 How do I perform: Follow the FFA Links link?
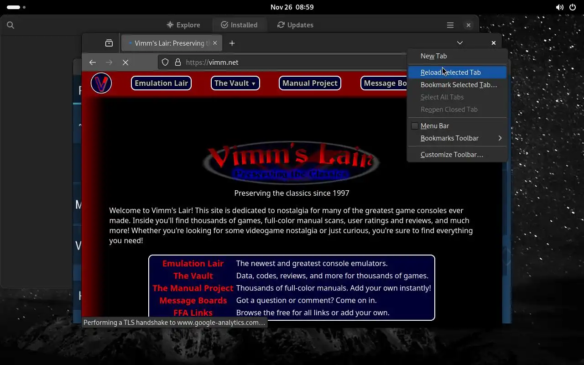coord(193,313)
